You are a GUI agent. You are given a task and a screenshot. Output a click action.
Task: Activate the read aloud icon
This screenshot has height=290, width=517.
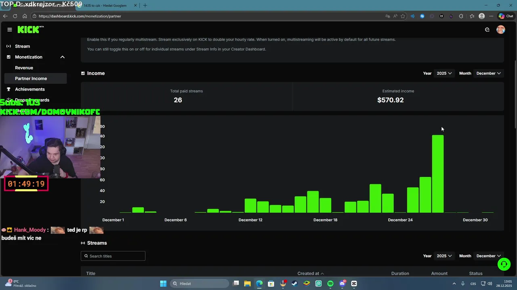click(x=395, y=16)
